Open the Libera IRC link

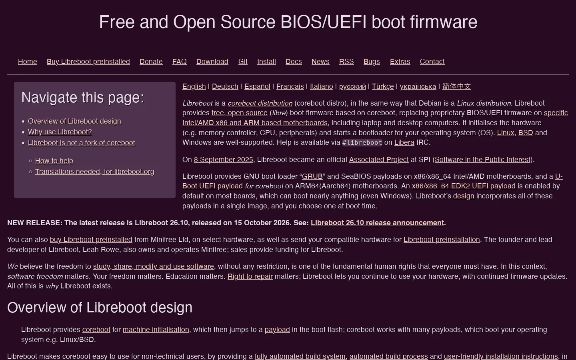pyautogui.click(x=404, y=142)
